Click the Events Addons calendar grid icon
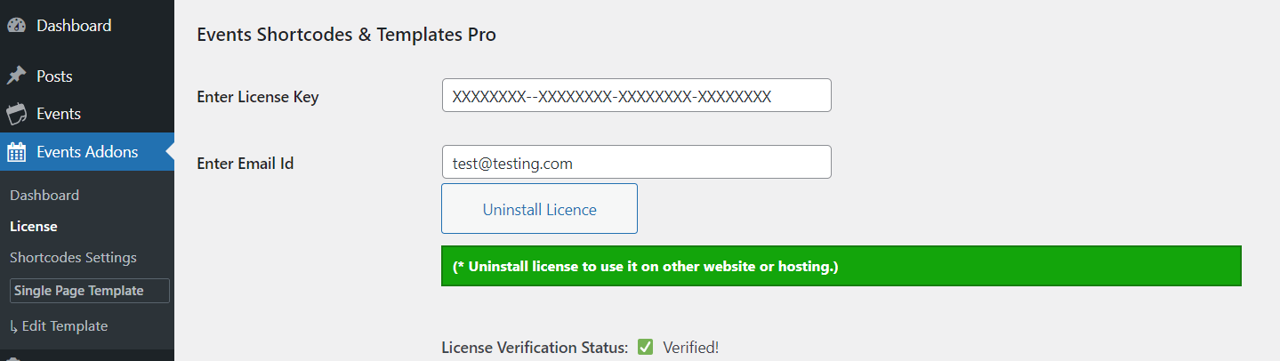Viewport: 1280px width, 361px height. [16, 152]
